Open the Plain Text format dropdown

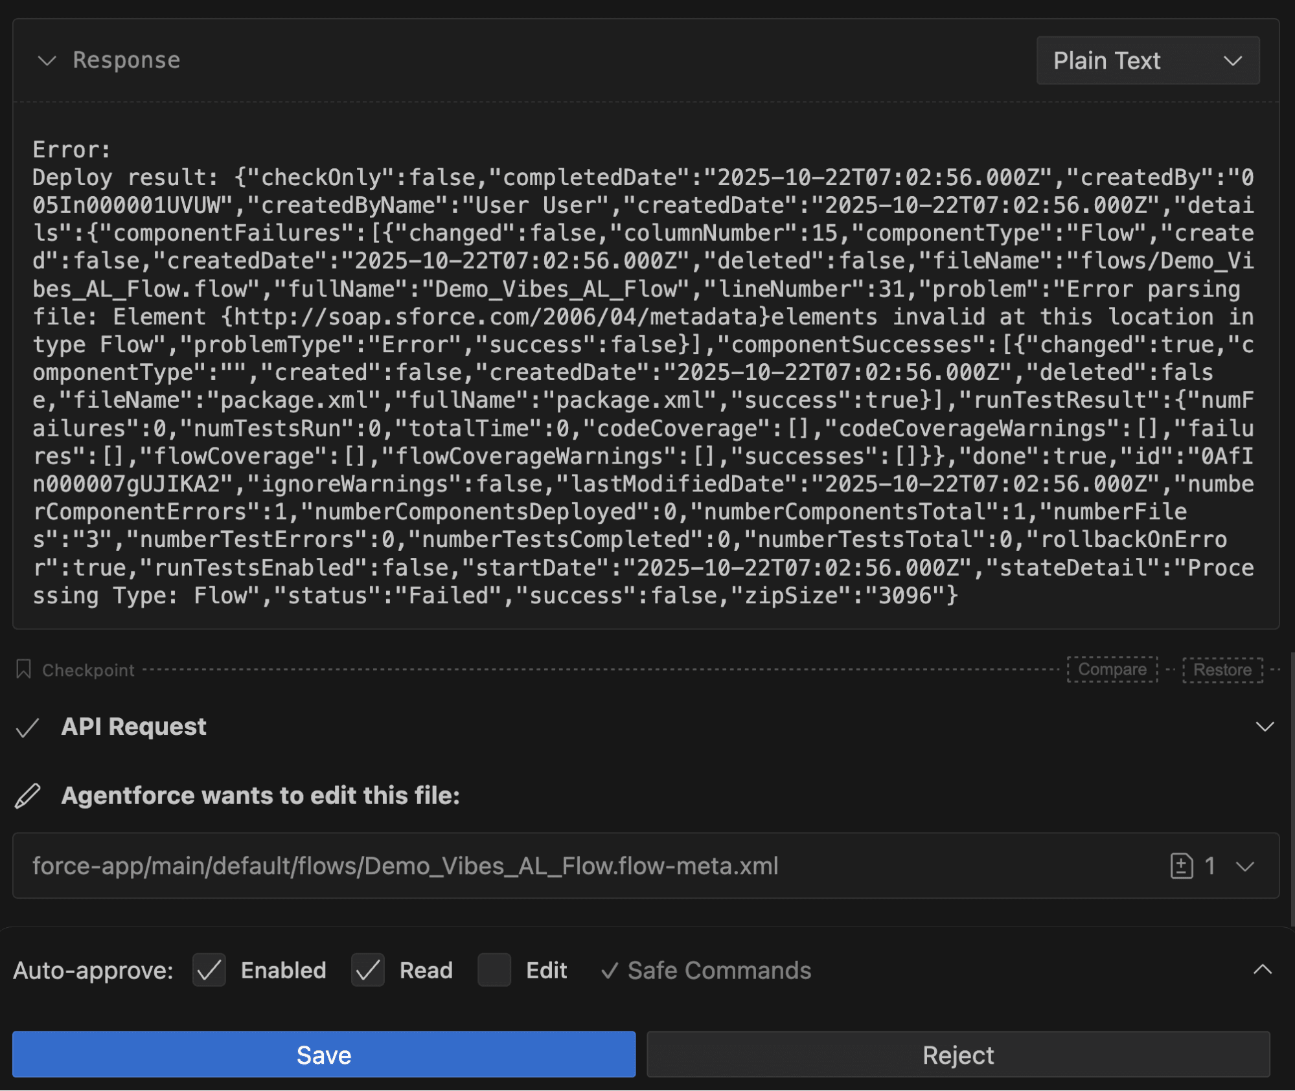(x=1147, y=61)
